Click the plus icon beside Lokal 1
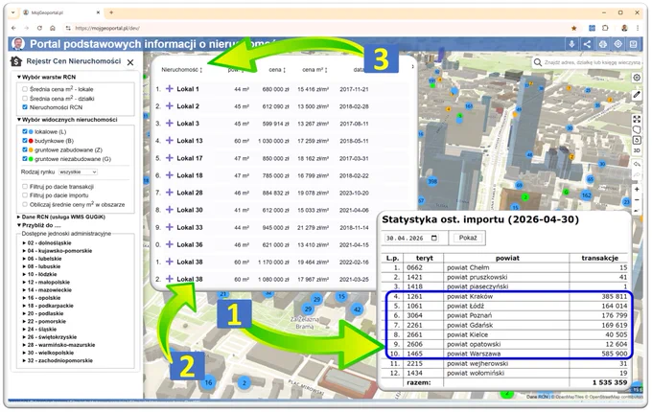The height and width of the screenshot is (412, 652). 170,89
